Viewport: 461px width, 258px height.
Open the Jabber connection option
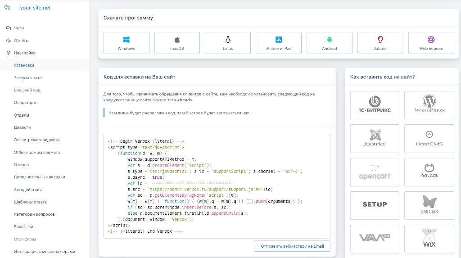tap(380, 43)
